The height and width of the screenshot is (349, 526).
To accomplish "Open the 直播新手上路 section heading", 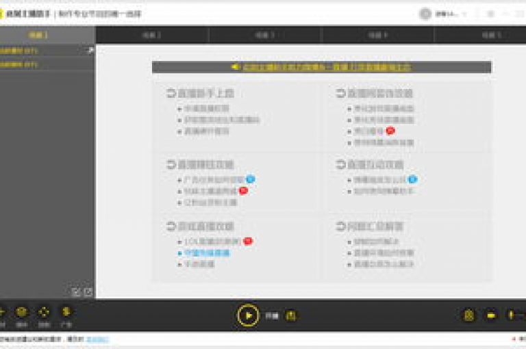I will (x=205, y=93).
